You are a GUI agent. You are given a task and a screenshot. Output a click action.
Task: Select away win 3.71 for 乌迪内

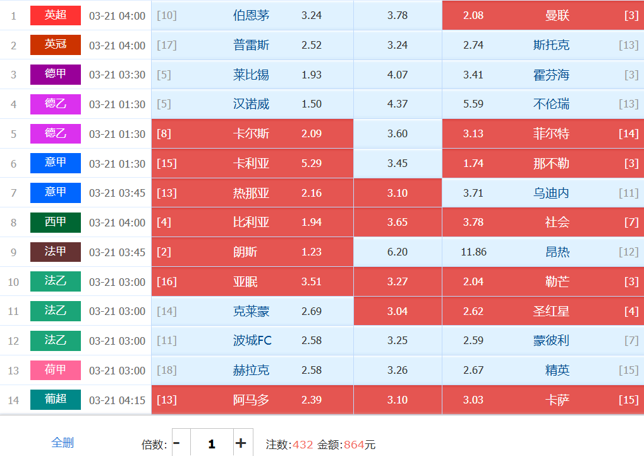coord(542,193)
